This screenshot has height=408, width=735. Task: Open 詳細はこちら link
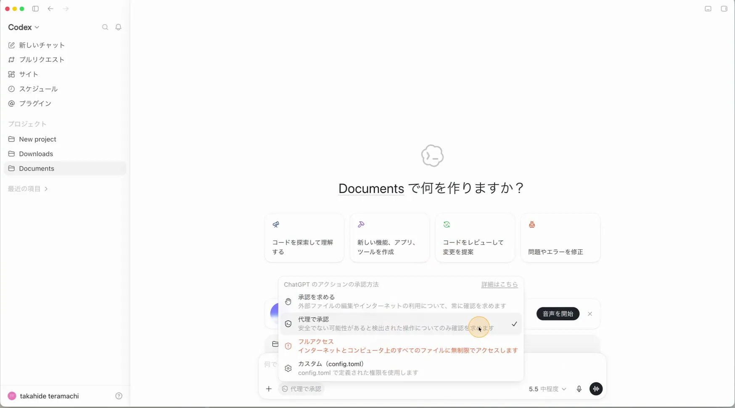(500, 285)
